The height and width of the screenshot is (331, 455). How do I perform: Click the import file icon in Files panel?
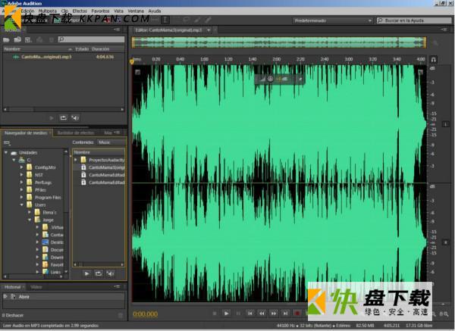coord(17,39)
